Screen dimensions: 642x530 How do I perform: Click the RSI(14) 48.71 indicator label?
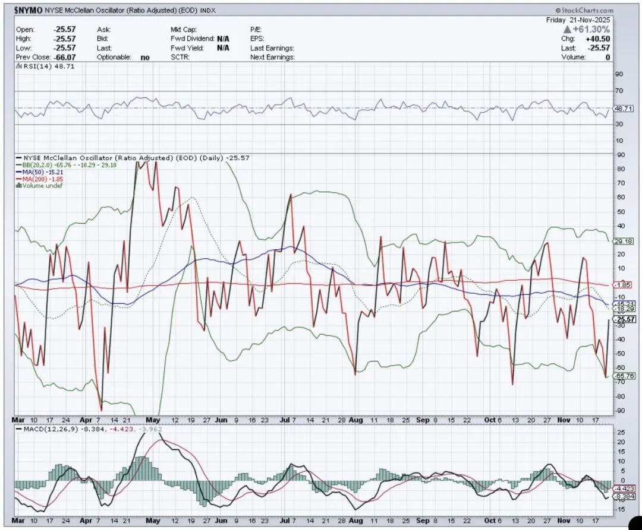tap(49, 66)
